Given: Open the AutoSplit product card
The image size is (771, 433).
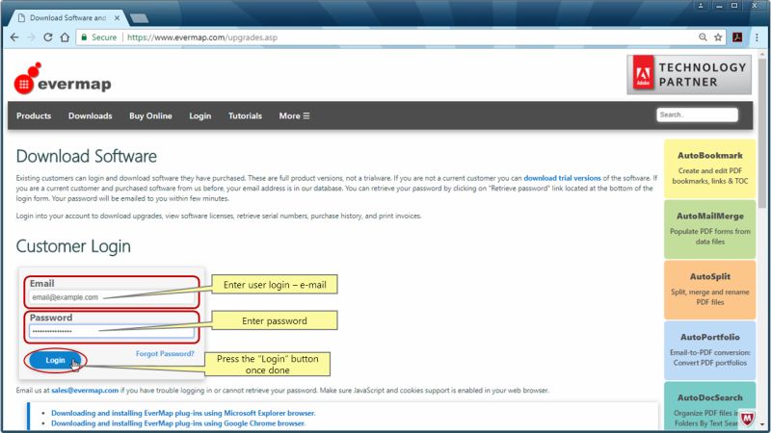Looking at the screenshot, I should click(x=709, y=290).
